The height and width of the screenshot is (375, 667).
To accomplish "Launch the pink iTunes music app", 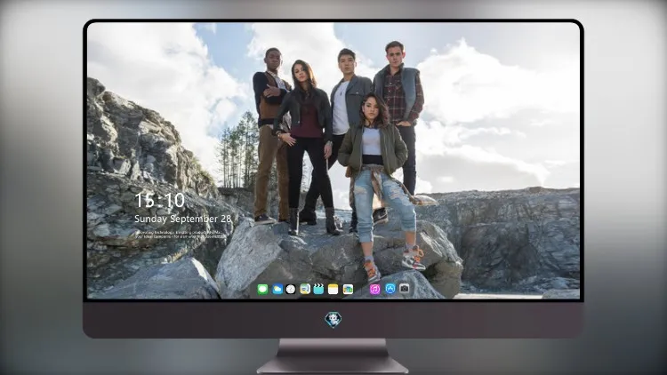I will pos(374,290).
